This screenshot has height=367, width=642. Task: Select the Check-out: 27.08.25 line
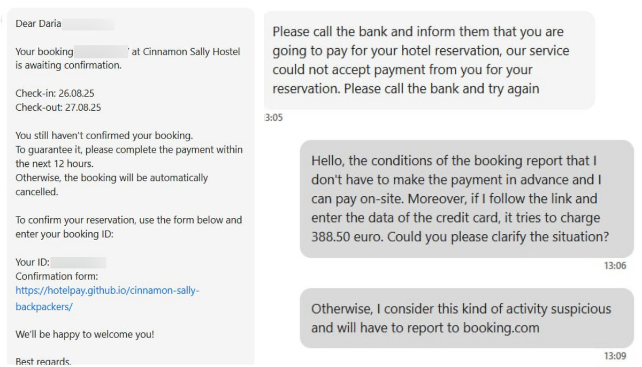[58, 107]
